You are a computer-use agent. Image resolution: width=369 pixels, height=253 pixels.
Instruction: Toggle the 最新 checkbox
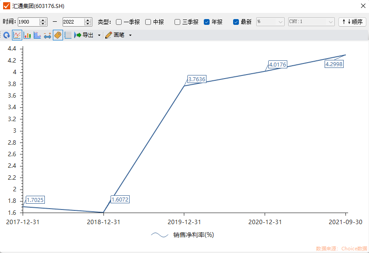(x=236, y=22)
